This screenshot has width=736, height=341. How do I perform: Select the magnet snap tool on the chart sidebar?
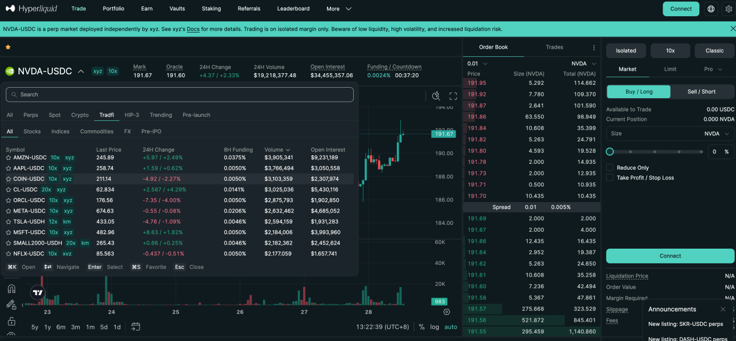tap(12, 289)
